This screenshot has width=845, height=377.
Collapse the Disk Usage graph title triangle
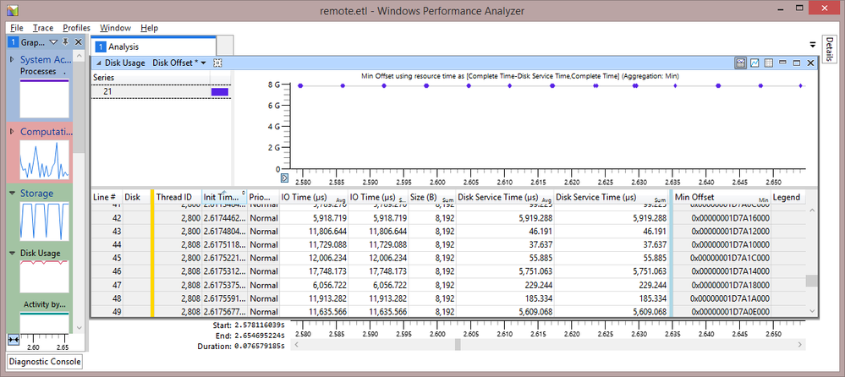99,63
